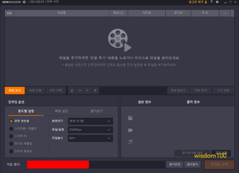Add a column with the plus header

225,13
